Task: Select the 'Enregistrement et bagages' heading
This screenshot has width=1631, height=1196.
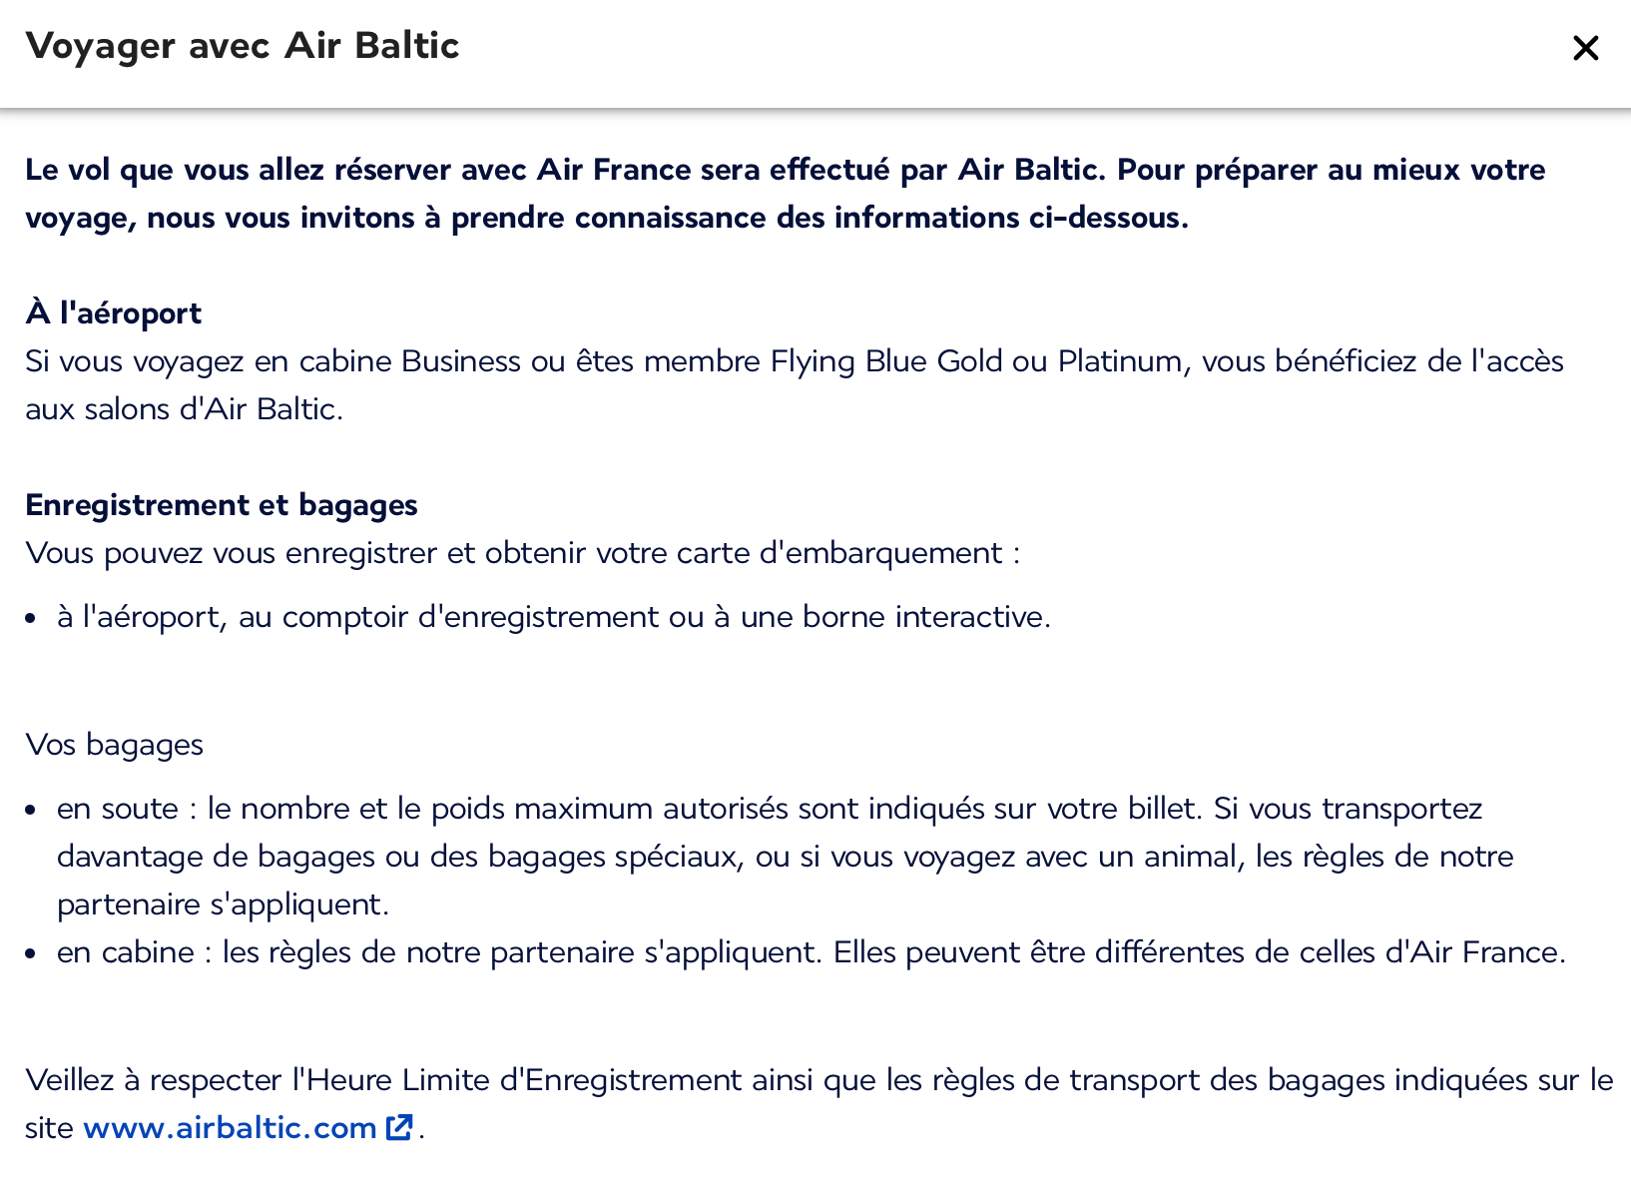Action: [x=222, y=505]
